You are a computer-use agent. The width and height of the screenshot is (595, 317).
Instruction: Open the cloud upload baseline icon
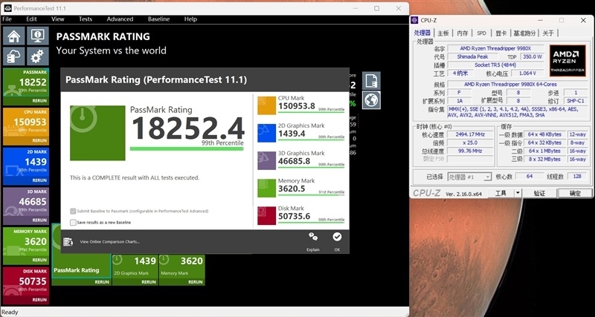pos(13,56)
